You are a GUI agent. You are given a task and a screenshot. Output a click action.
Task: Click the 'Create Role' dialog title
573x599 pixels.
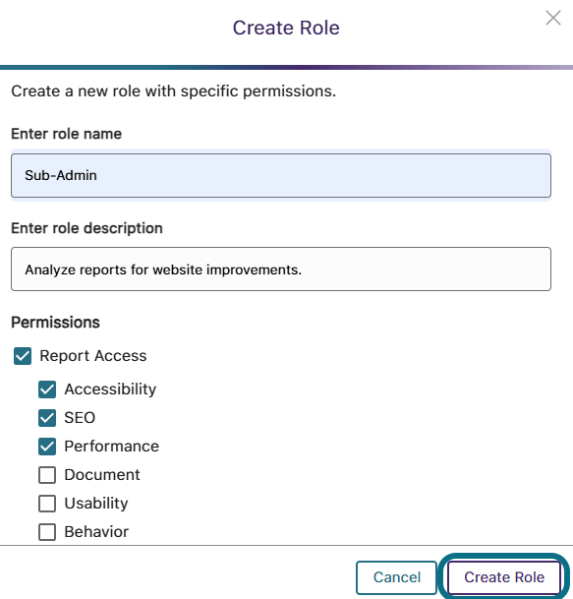pos(286,28)
